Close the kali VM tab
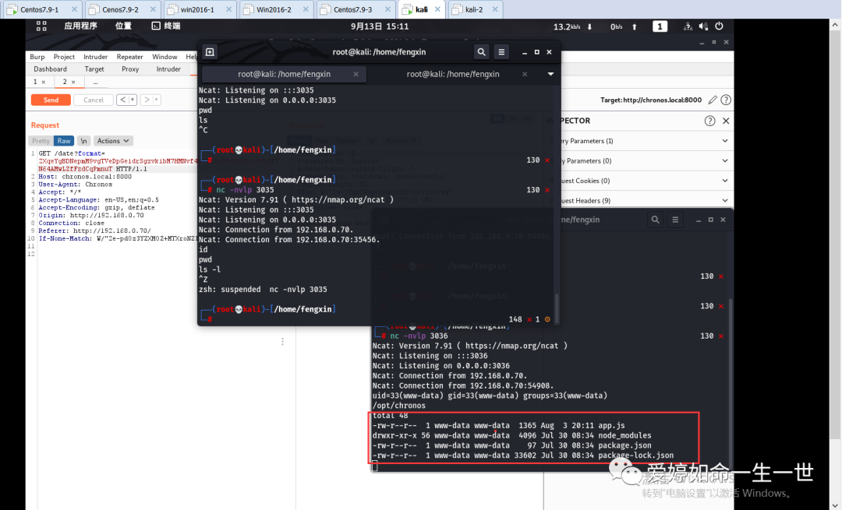Image resolution: width=842 pixels, height=510 pixels. click(x=437, y=9)
